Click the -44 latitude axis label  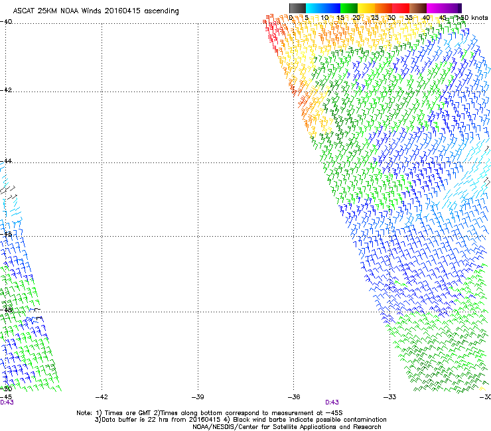(x=6, y=161)
